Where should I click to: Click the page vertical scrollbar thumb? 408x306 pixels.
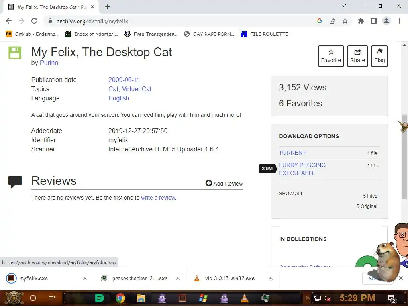click(404, 157)
